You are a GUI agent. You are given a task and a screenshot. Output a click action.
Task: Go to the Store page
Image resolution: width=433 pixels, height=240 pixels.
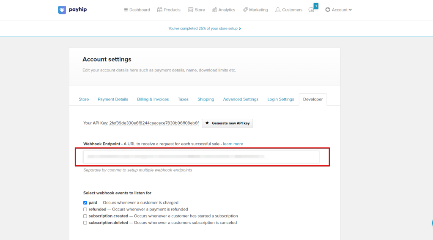197,10
